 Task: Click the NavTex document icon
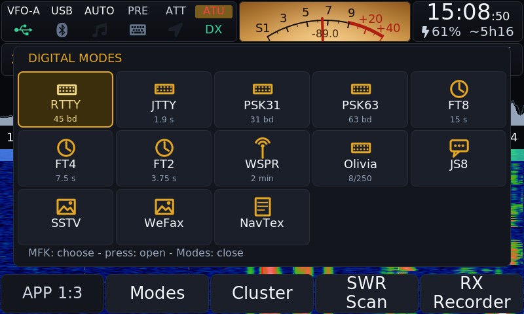click(263, 207)
